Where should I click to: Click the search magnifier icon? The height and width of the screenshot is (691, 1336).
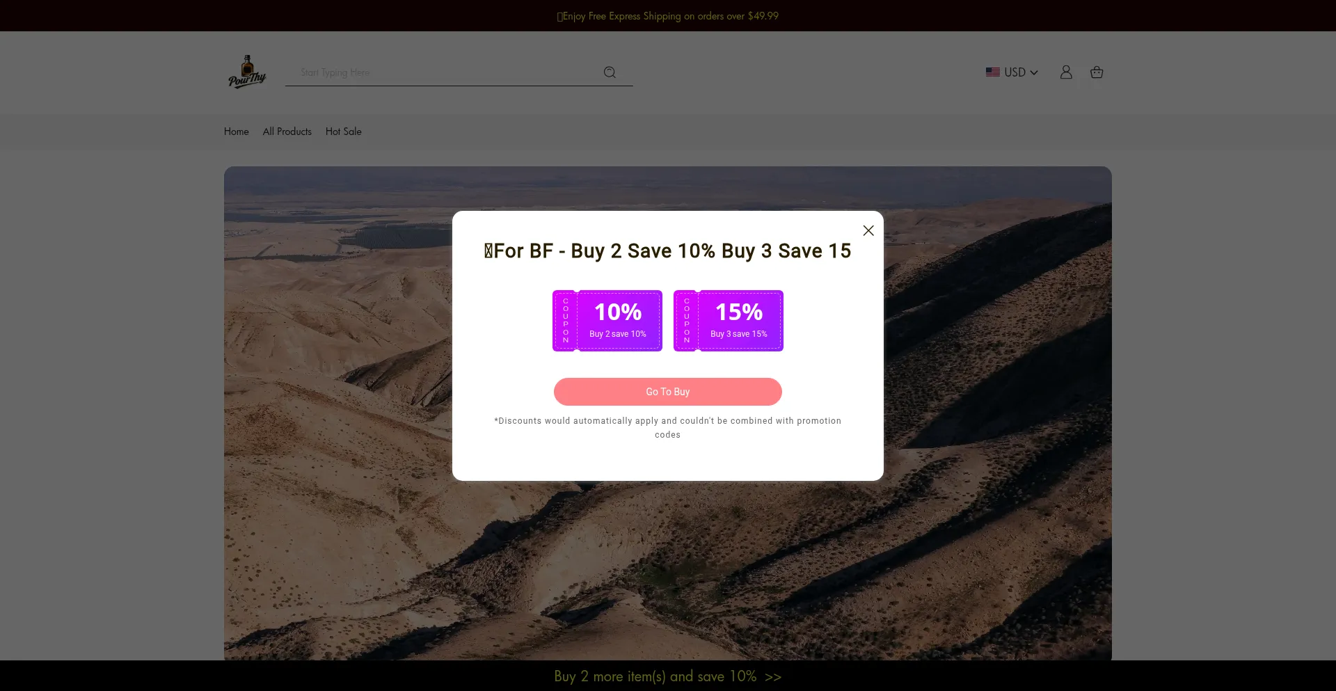610,72
